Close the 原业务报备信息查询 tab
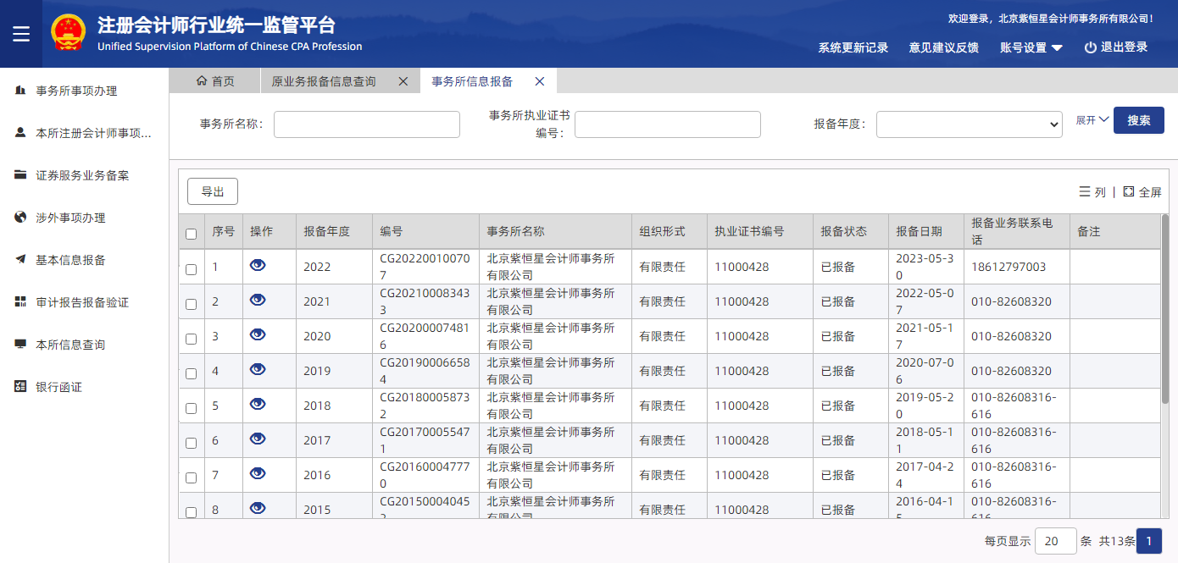The height and width of the screenshot is (563, 1178). pos(403,81)
